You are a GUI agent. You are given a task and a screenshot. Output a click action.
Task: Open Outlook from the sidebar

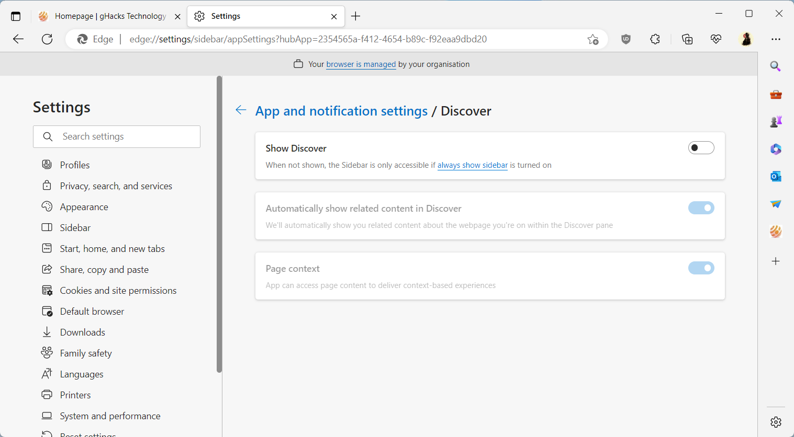click(x=776, y=176)
